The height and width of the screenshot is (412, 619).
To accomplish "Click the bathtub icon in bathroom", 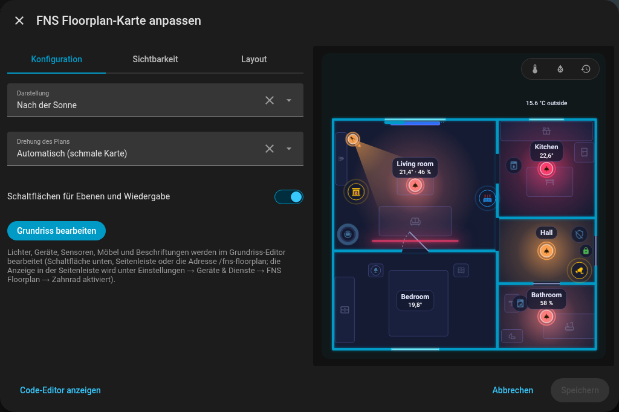I will [569, 326].
